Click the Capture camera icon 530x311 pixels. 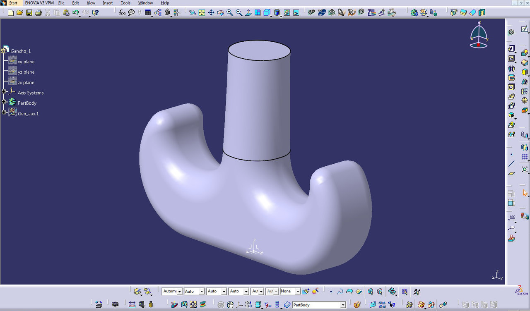coord(115,305)
